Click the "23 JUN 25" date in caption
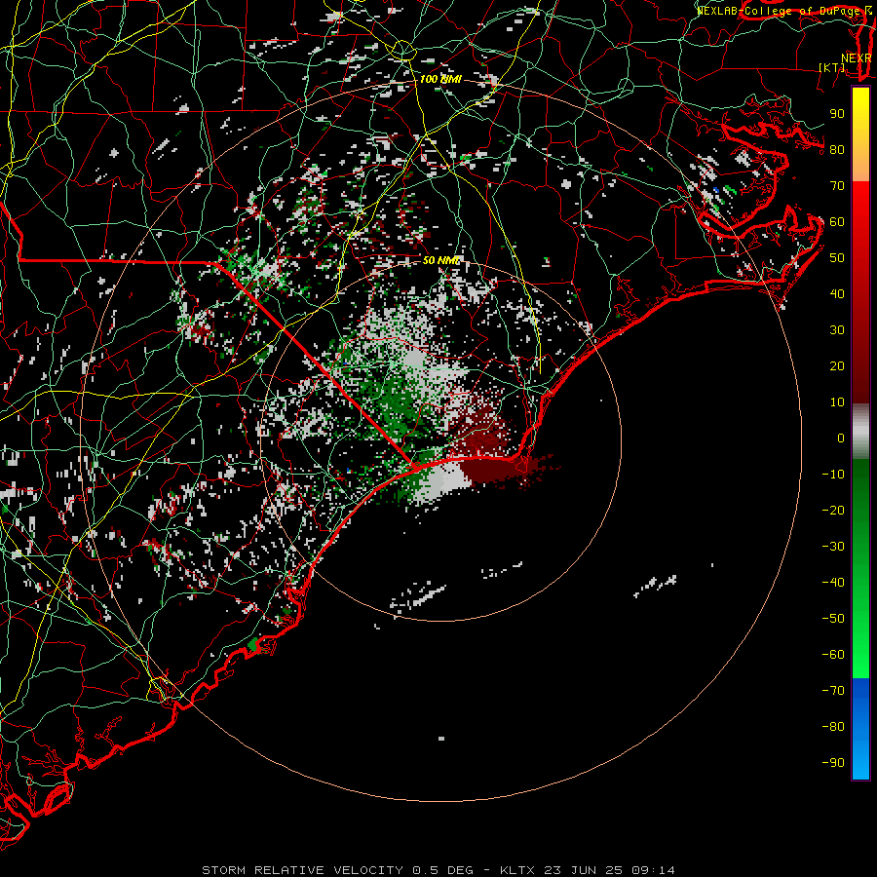Image resolution: width=877 pixels, height=877 pixels. tap(584, 870)
